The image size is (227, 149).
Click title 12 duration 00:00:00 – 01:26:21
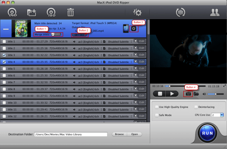coord(35,116)
